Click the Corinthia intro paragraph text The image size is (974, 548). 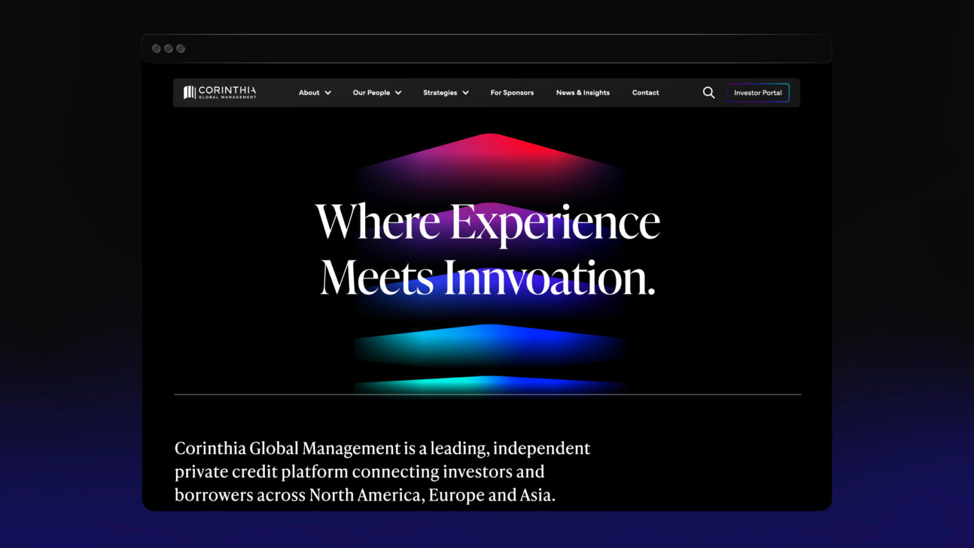382,471
